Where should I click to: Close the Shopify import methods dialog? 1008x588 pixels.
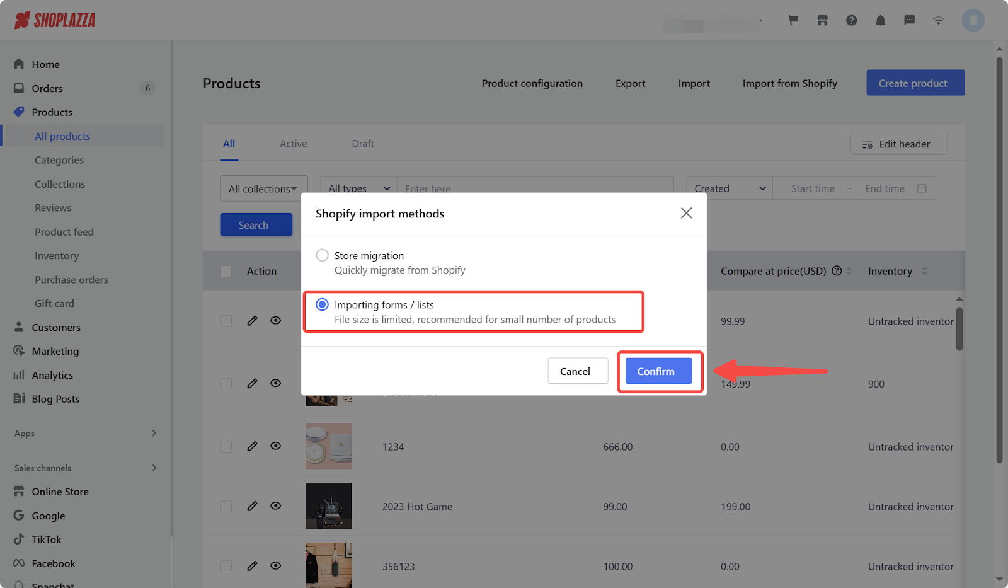coord(686,213)
